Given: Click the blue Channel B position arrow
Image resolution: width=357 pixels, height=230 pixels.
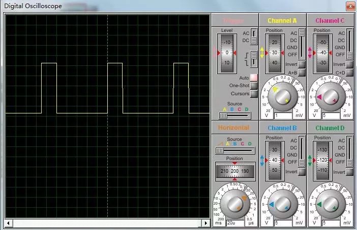Looking at the screenshot, I should click(x=262, y=161).
